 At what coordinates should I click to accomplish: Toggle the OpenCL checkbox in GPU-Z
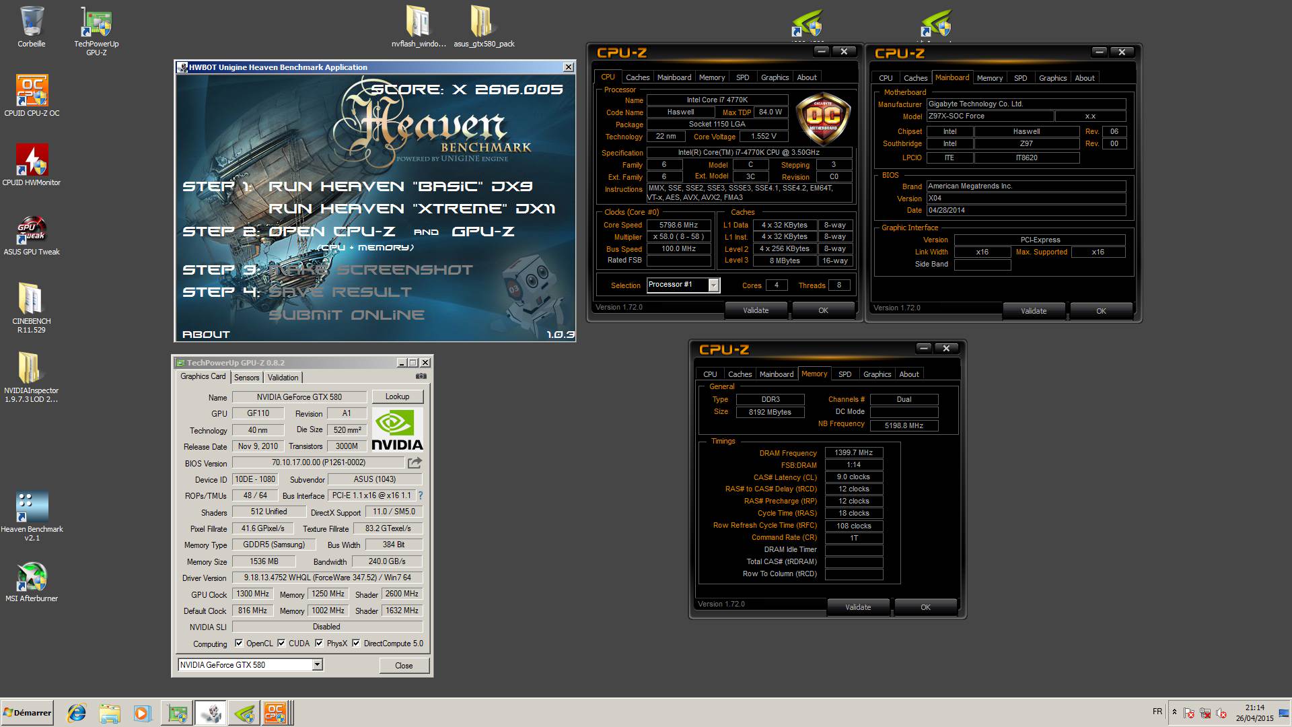(x=239, y=644)
